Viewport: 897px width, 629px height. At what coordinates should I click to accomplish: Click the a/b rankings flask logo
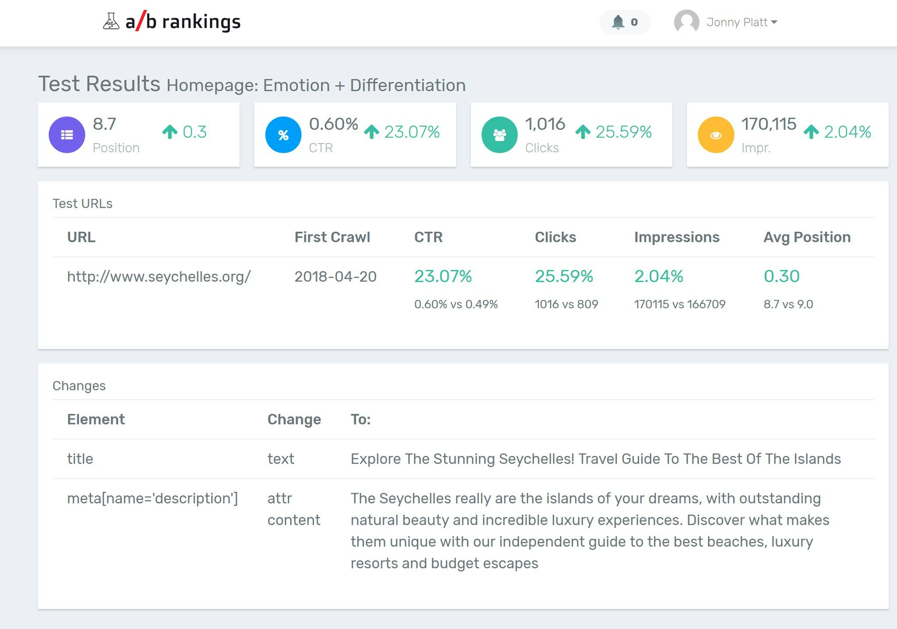111,21
